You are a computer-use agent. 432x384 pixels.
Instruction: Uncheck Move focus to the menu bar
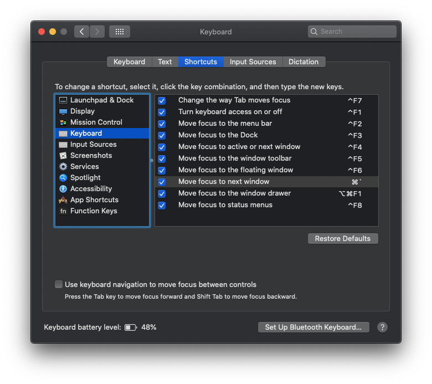162,124
